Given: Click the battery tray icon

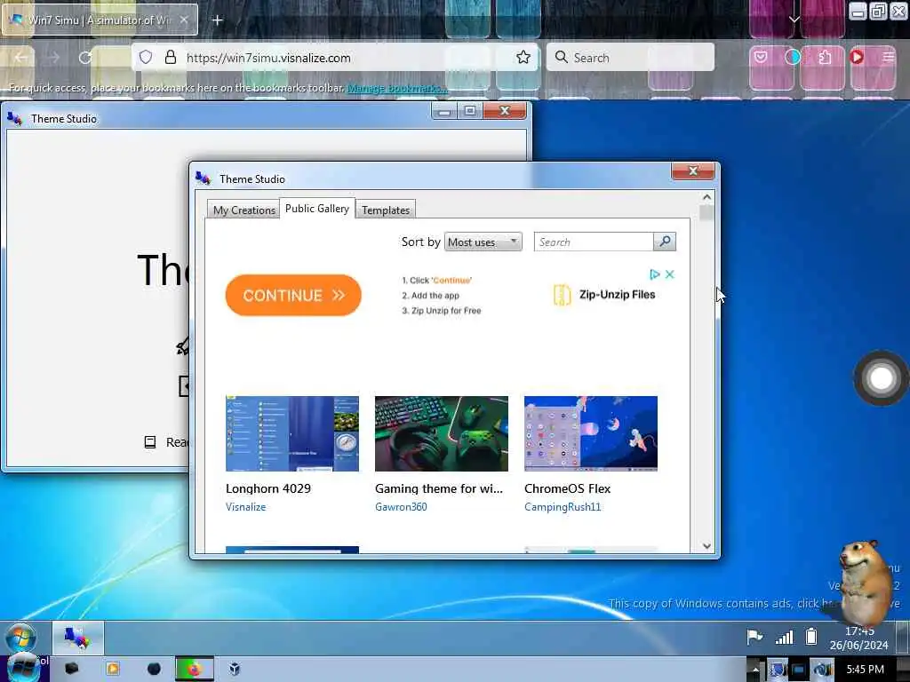Looking at the screenshot, I should click(x=811, y=637).
